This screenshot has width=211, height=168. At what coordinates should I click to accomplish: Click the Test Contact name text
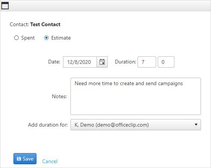tap(45, 24)
